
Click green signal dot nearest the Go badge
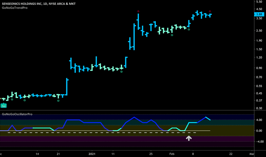12,99
